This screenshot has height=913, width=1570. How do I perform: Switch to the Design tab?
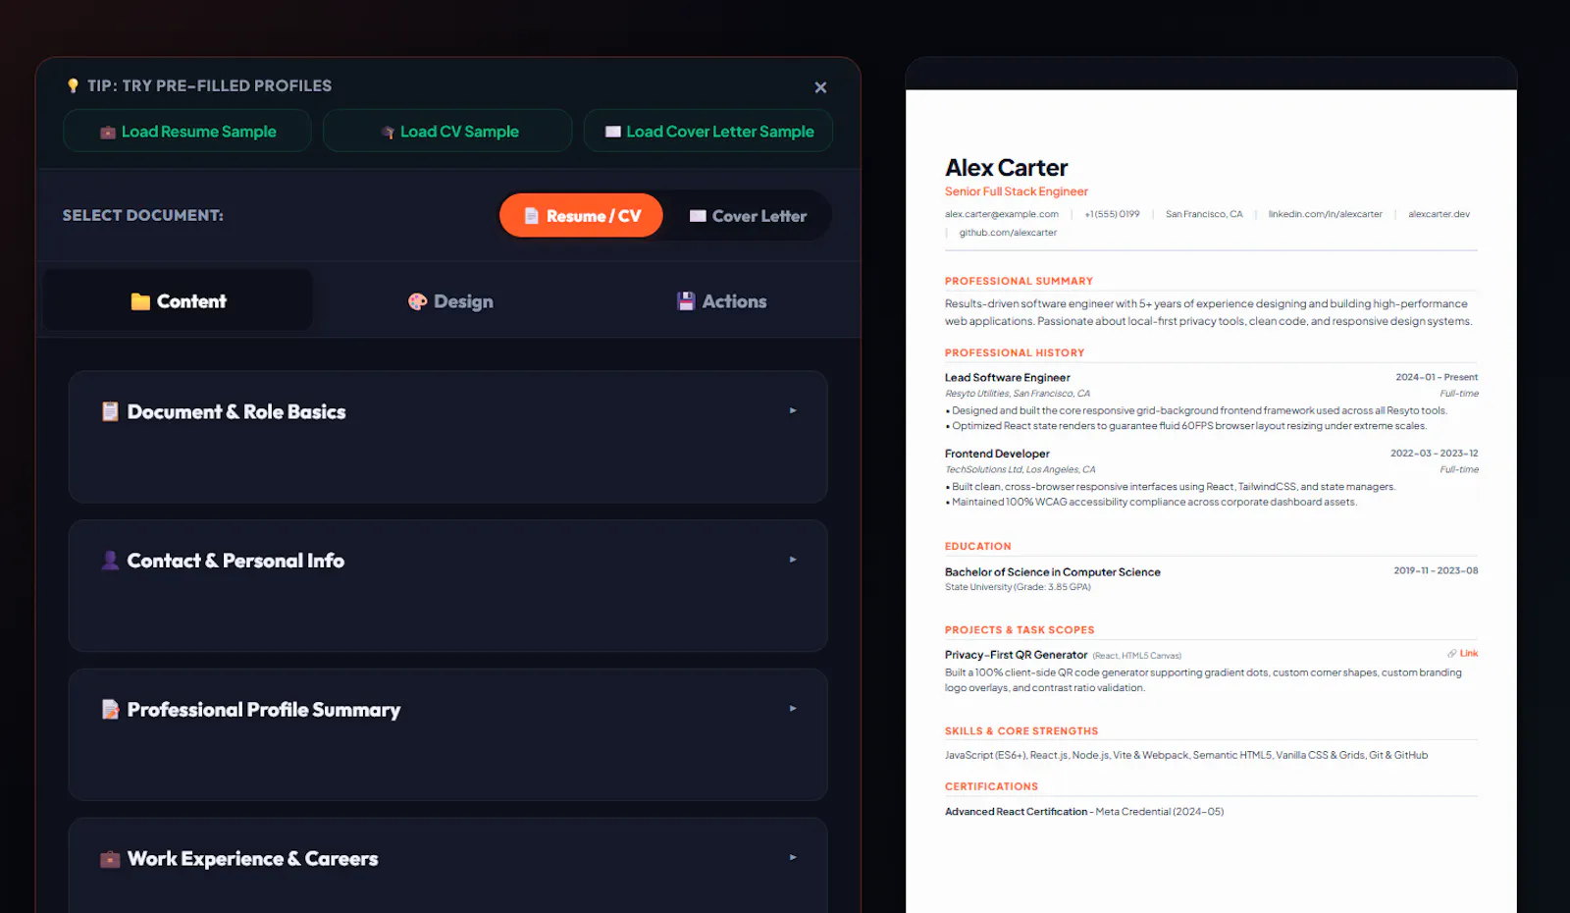click(450, 301)
